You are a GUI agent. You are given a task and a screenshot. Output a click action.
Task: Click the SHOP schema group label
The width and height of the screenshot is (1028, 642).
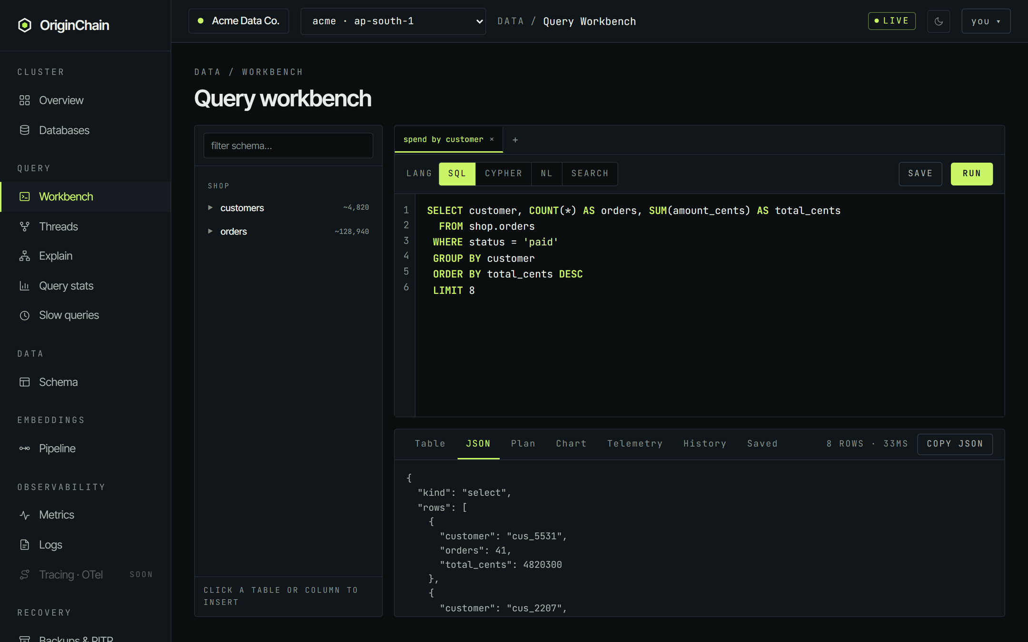[218, 186]
